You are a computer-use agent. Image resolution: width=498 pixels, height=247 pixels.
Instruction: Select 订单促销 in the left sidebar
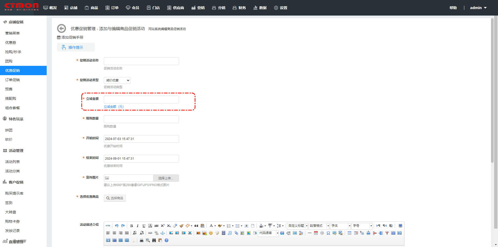pyautogui.click(x=12, y=80)
